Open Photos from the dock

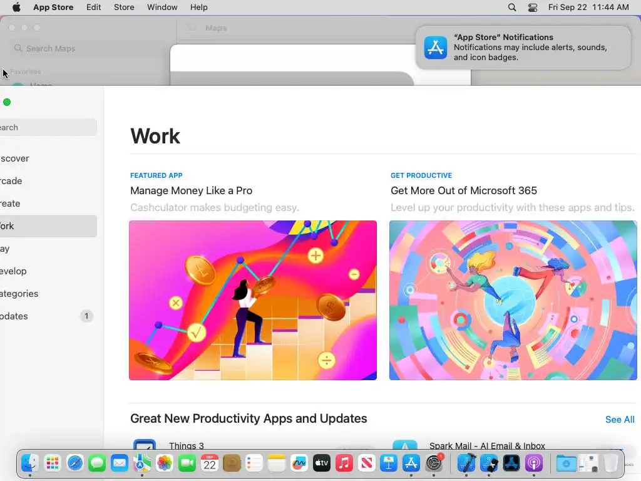pos(165,463)
